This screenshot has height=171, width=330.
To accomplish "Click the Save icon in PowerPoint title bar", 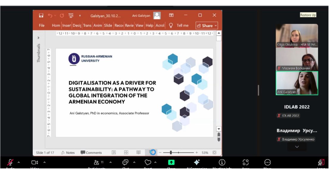I will click(x=41, y=15).
